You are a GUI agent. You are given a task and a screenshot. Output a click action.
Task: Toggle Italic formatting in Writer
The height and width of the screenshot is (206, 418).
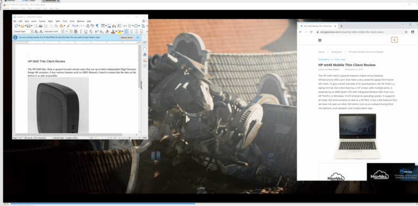tap(81, 32)
